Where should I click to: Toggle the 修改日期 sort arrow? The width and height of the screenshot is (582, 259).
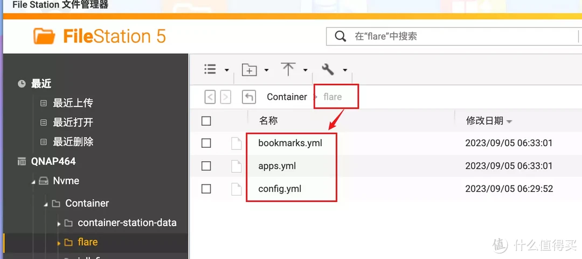coord(509,122)
